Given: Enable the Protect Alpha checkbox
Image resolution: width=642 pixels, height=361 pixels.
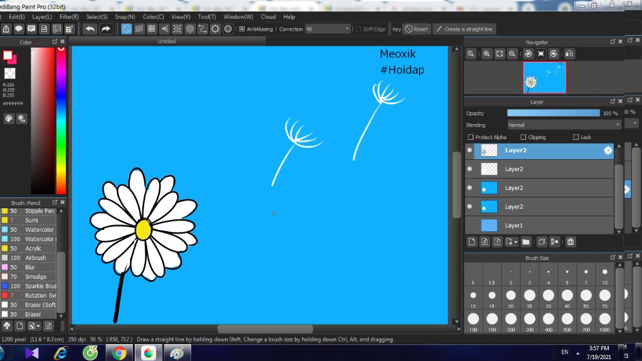Looking at the screenshot, I should click(470, 137).
